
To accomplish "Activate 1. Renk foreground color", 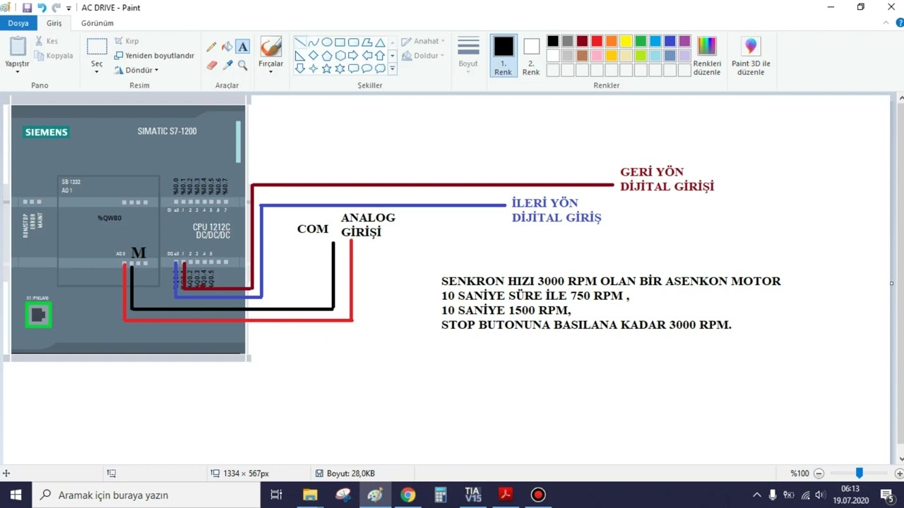I will pyautogui.click(x=504, y=56).
